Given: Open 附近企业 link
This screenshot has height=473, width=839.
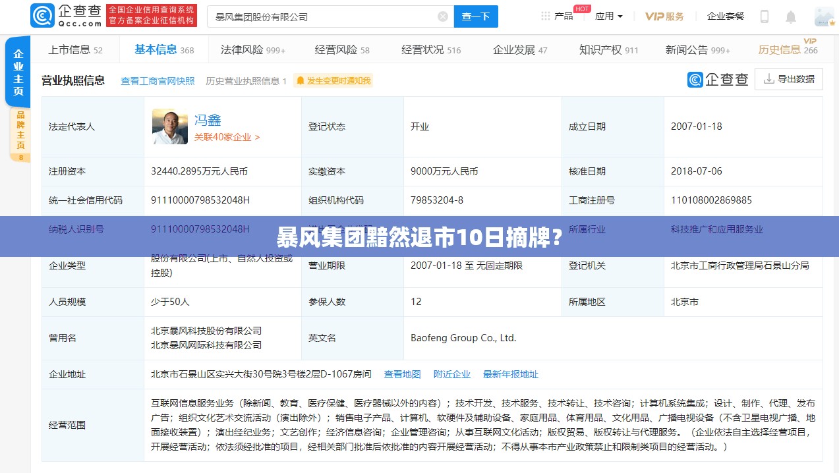Looking at the screenshot, I should [452, 374].
